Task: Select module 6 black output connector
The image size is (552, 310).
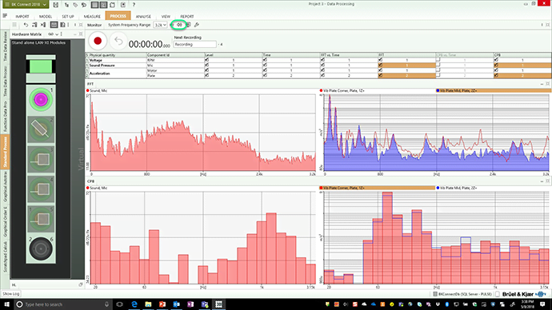Action: (41, 248)
